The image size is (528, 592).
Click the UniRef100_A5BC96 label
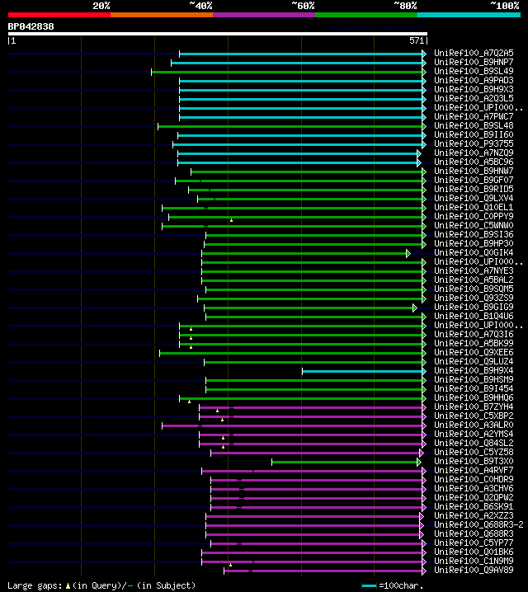coord(474,162)
